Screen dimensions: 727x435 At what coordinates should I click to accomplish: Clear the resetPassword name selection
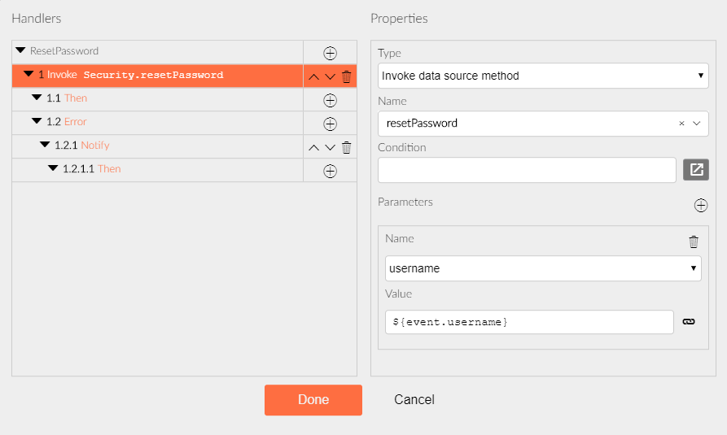681,124
